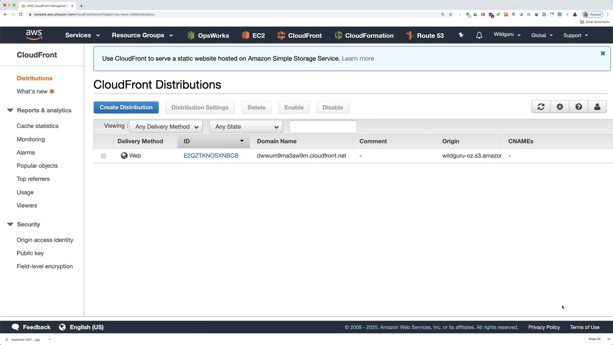Open the help question mark icon
Viewport: 613px width, 345px height.
(579, 107)
